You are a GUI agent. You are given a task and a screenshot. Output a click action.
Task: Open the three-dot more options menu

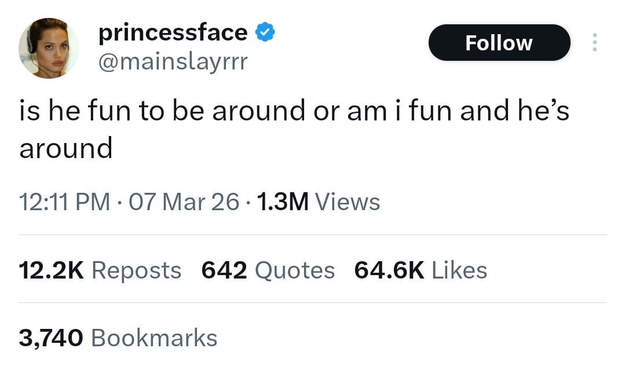pos(594,42)
